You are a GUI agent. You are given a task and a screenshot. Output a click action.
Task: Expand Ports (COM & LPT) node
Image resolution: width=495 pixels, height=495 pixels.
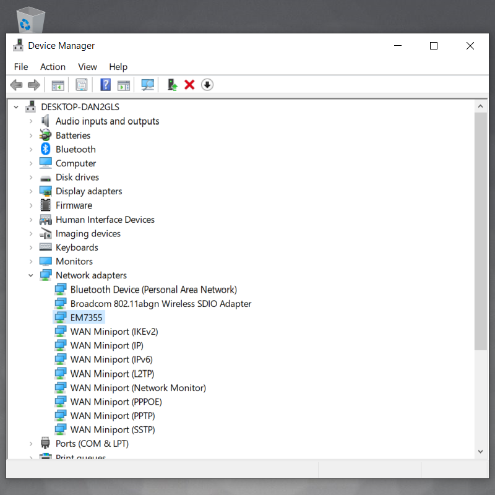click(x=31, y=444)
